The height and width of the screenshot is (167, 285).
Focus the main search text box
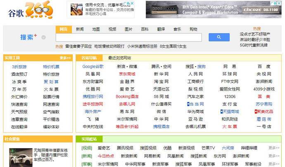pyautogui.click(x=129, y=37)
